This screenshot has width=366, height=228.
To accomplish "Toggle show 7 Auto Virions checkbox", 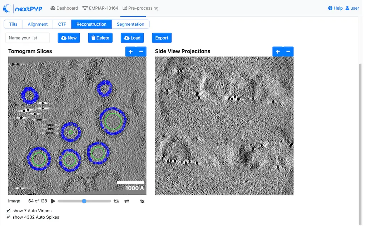I will pos(9,211).
